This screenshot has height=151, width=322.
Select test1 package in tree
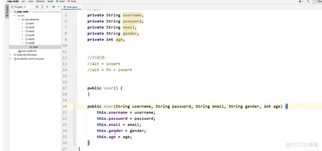(31, 23)
